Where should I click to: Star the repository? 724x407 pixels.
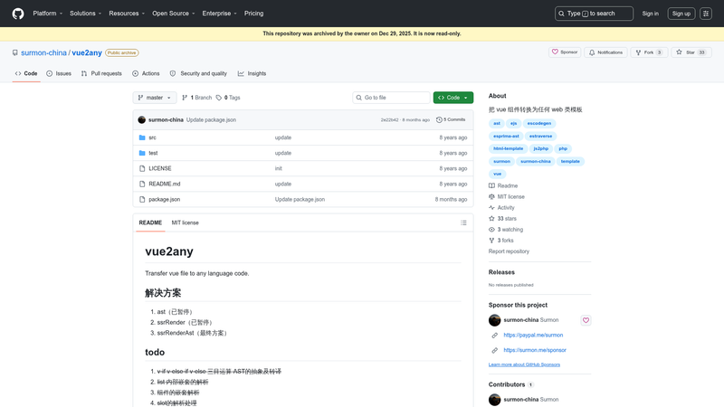[x=691, y=52]
